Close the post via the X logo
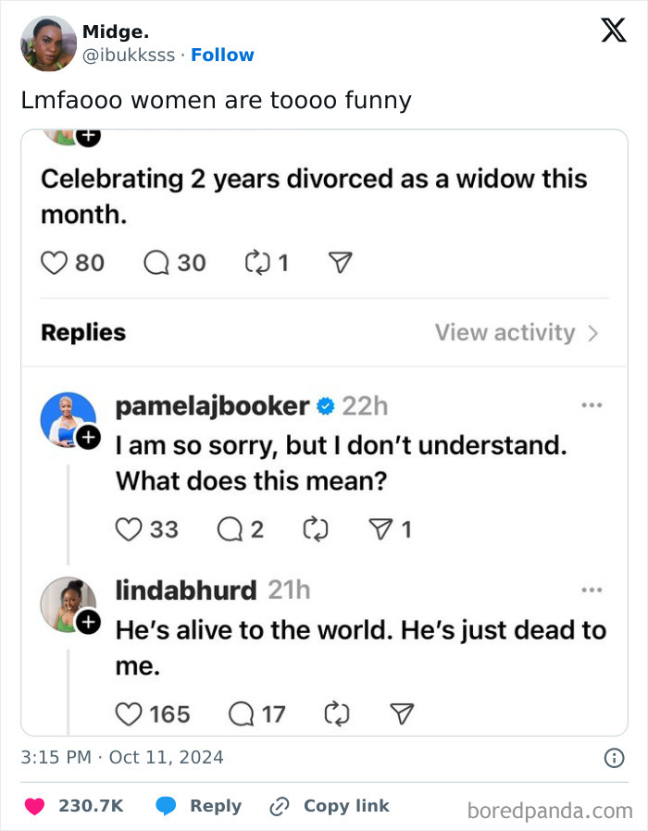This screenshot has height=831, width=648. [x=612, y=31]
